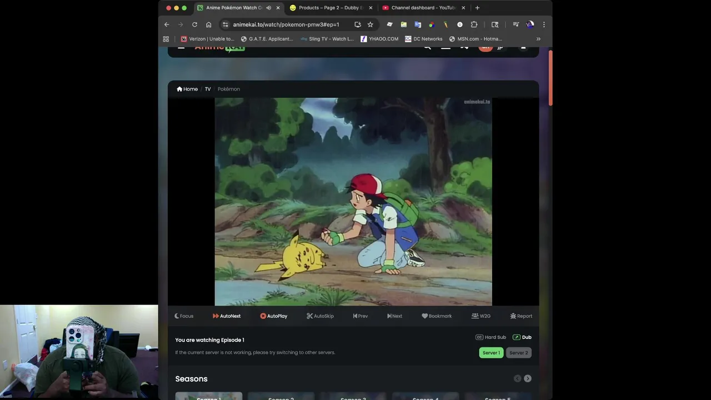Show more bookmarks with the double chevron
Viewport: 711px width, 400px height.
(538, 39)
